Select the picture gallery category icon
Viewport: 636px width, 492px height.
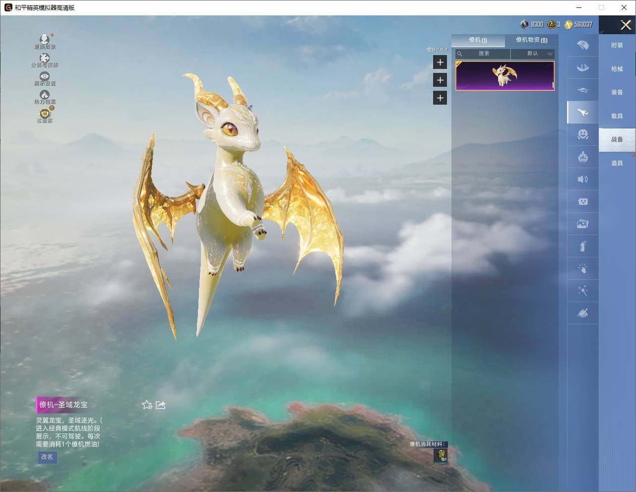(x=583, y=224)
